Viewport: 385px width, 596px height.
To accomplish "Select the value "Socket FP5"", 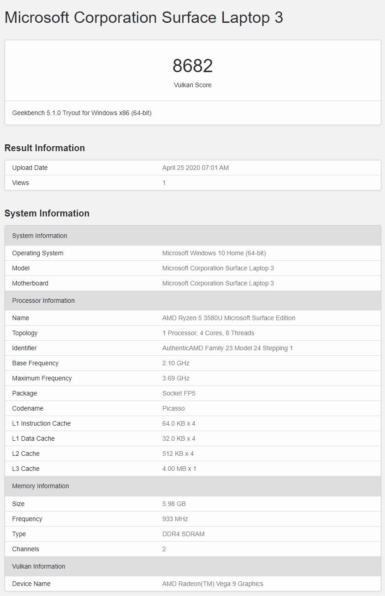I will click(179, 393).
